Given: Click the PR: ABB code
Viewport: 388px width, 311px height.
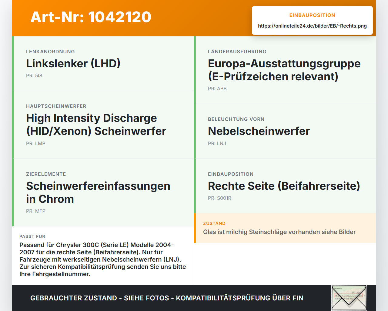Looking at the screenshot, I should click(x=217, y=89).
